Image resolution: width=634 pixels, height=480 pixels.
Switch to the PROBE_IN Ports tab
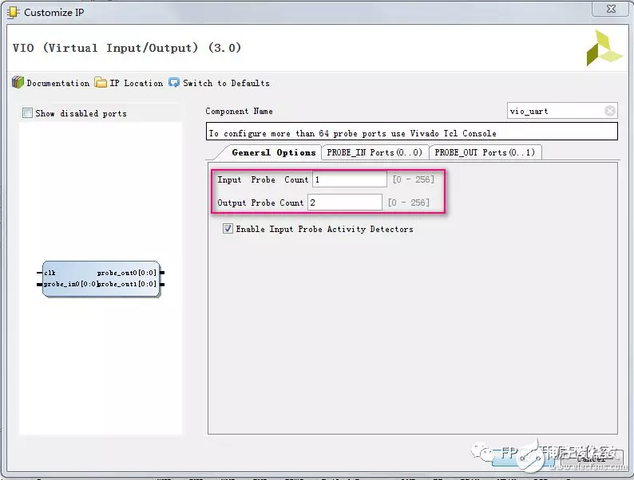[x=374, y=152]
